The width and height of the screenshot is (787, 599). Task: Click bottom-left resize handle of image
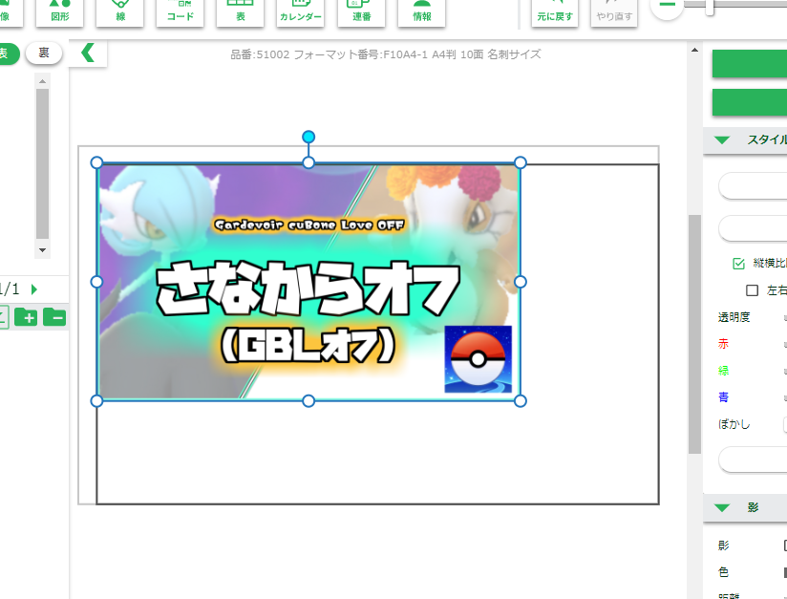tap(96, 401)
